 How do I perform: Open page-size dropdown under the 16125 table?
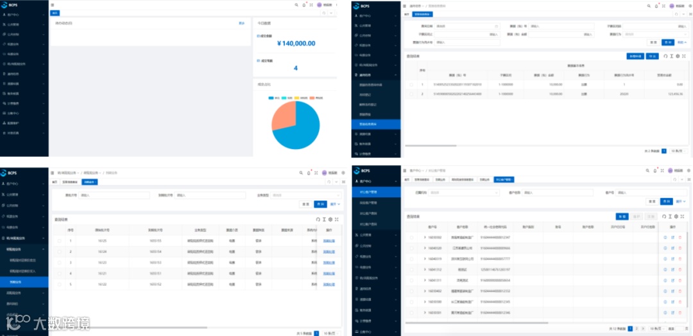(x=331, y=333)
